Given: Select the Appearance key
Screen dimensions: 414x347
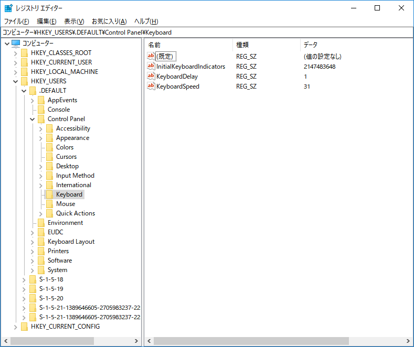Looking at the screenshot, I should pyautogui.click(x=72, y=138).
